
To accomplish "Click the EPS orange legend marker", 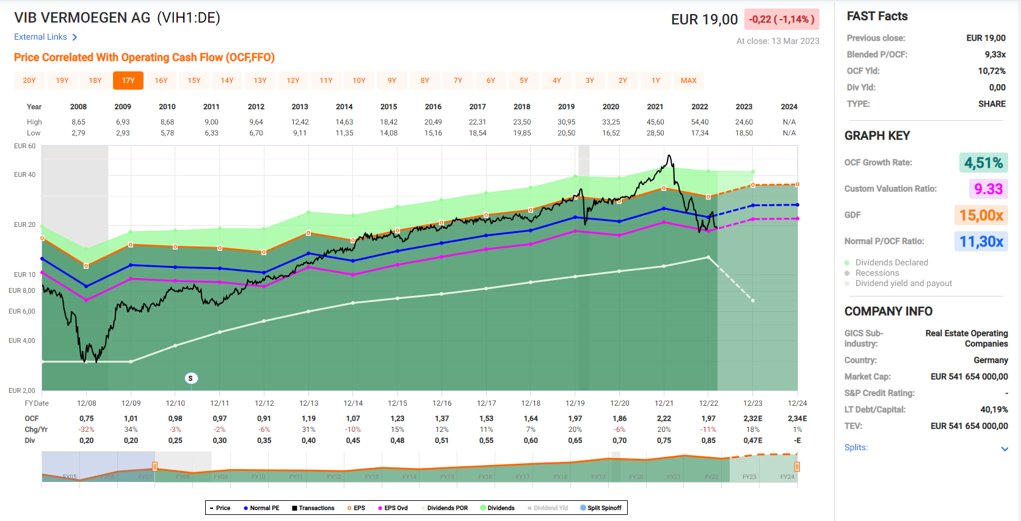I will [349, 508].
